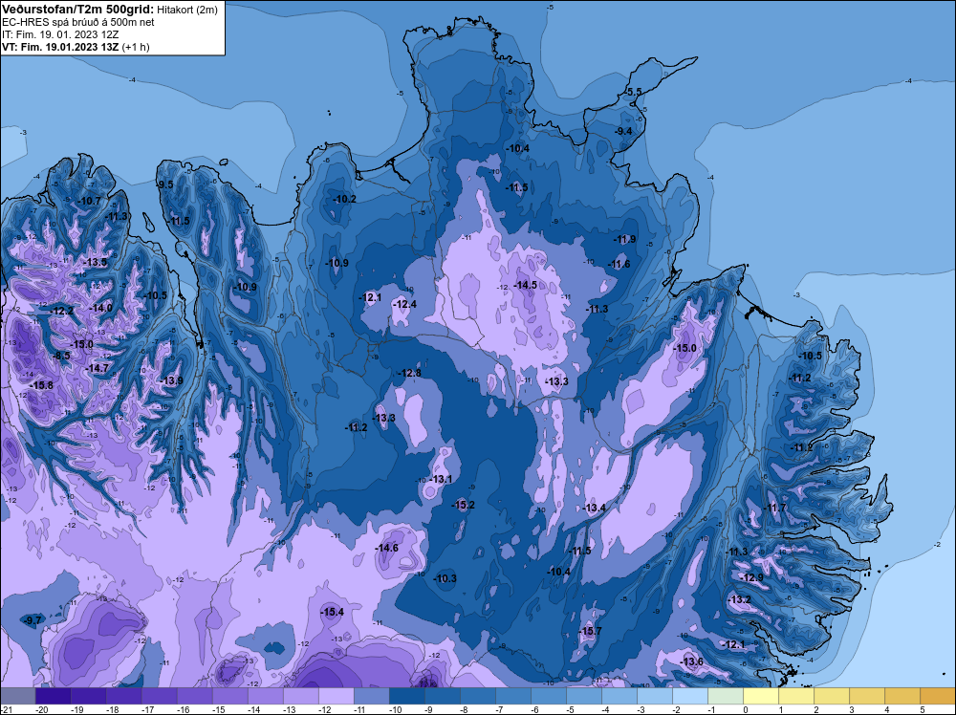Click the -11.9 temperature value
The width and height of the screenshot is (956, 715).
(x=625, y=239)
